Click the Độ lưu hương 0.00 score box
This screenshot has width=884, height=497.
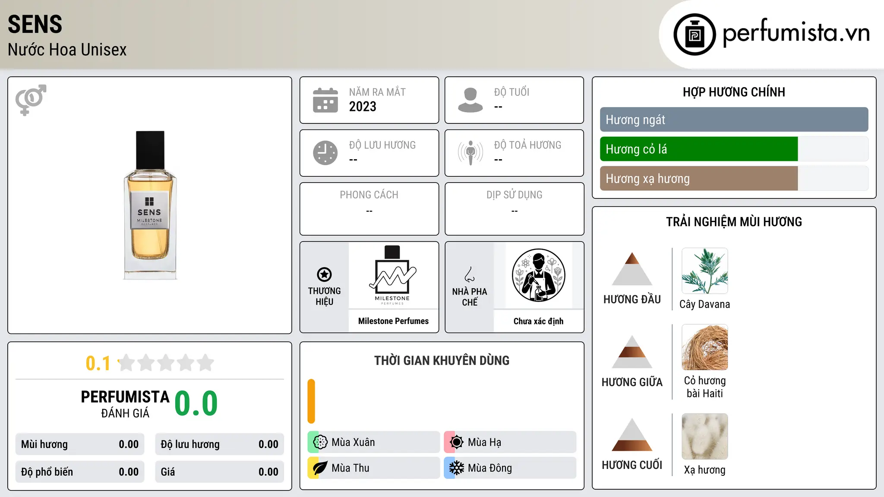coord(220,444)
